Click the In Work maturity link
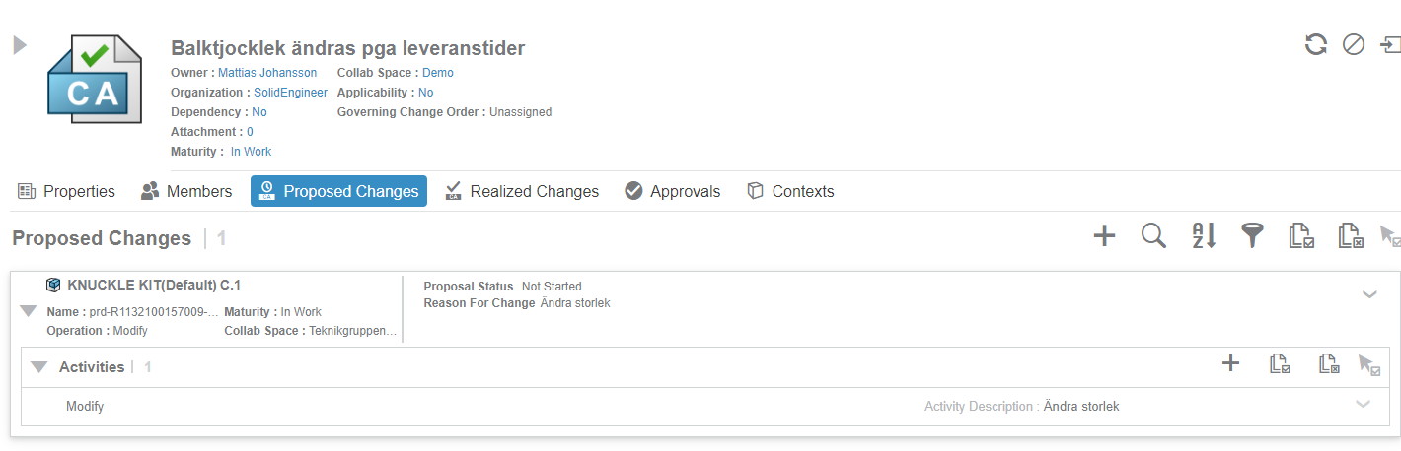The image size is (1401, 451). (x=251, y=152)
